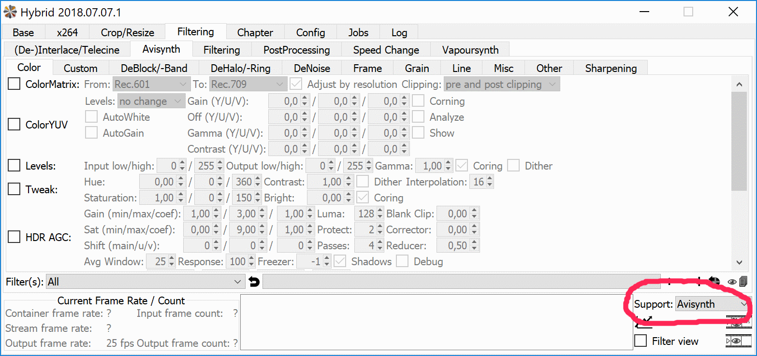Open the ColorMatrix From Rec.601 dropdown
This screenshot has height=356, width=757.
pos(151,85)
